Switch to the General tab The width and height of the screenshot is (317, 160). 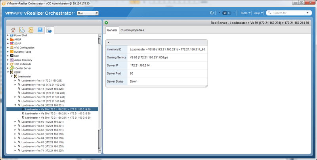tap(112, 30)
